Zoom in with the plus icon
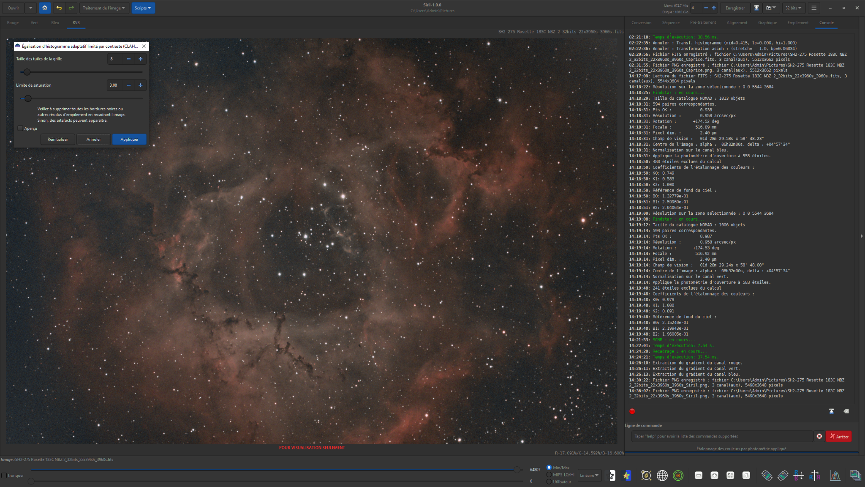This screenshot has width=865, height=487. 714,475
